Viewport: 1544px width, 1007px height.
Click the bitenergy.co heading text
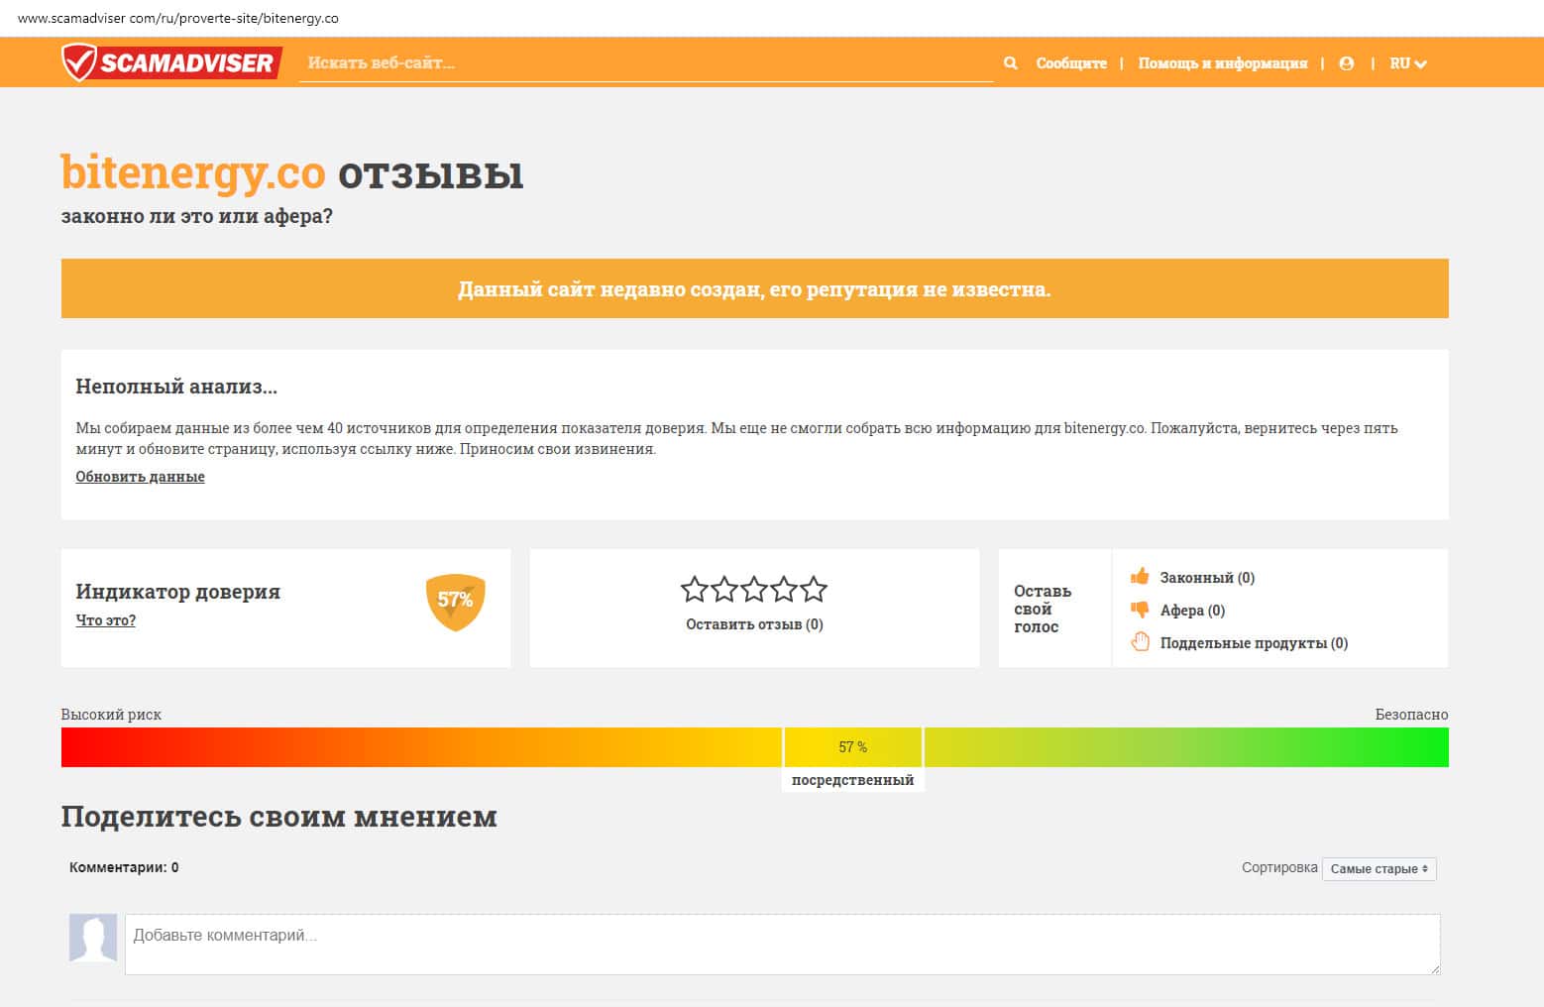point(193,172)
